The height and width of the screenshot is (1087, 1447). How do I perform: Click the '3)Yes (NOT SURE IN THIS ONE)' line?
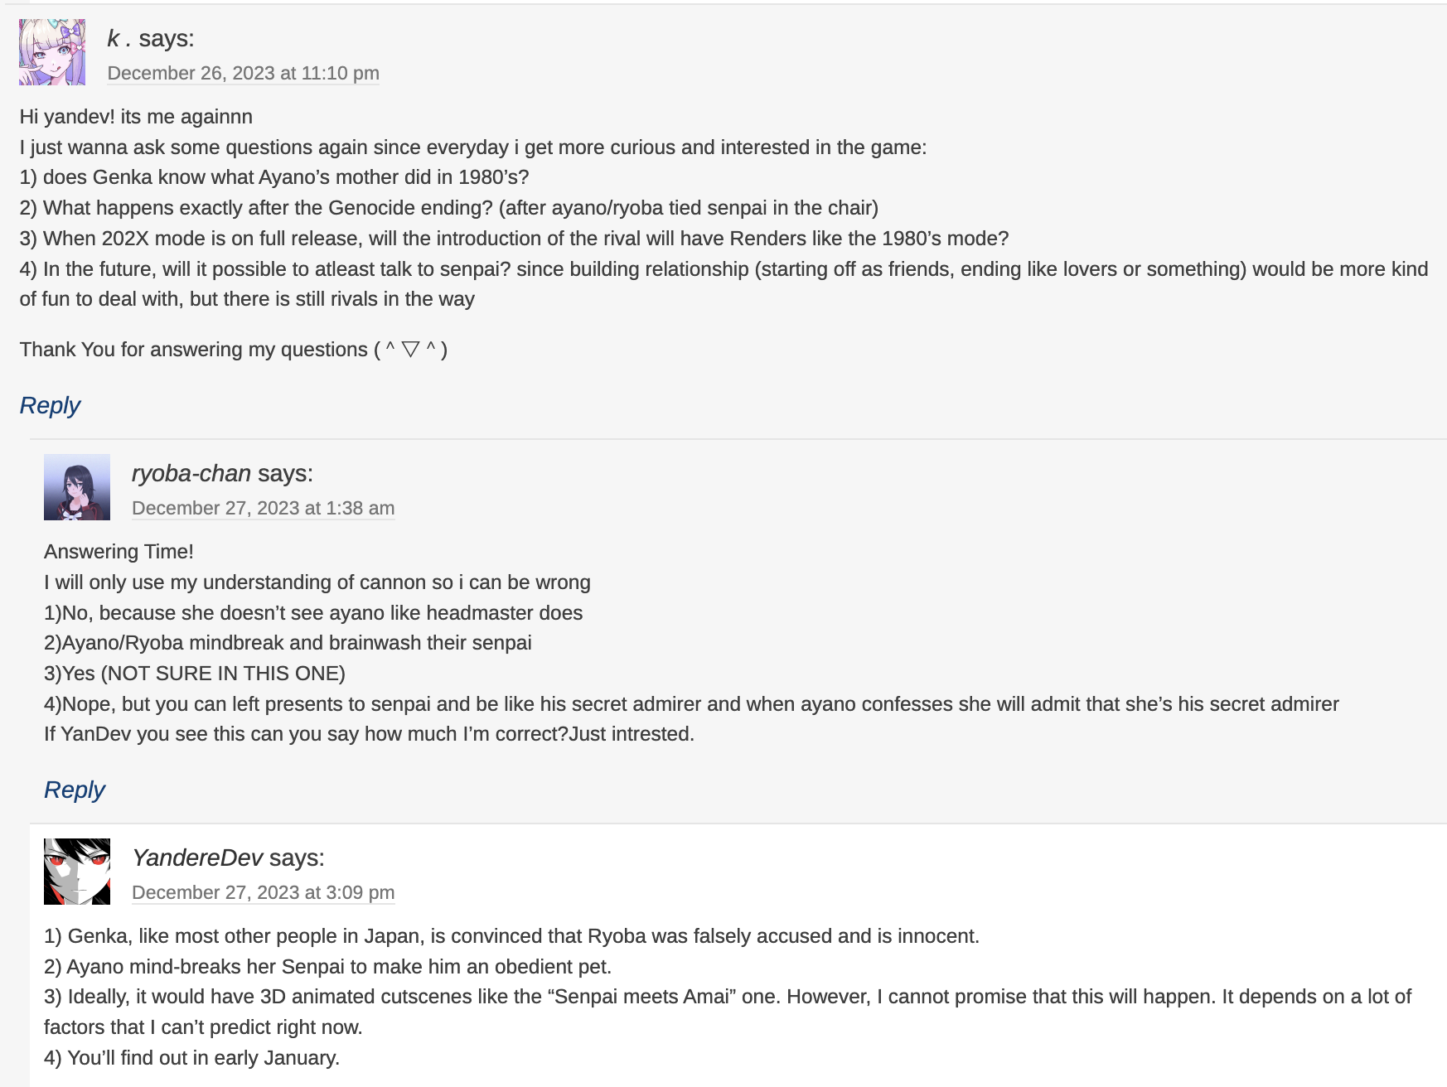coord(195,674)
